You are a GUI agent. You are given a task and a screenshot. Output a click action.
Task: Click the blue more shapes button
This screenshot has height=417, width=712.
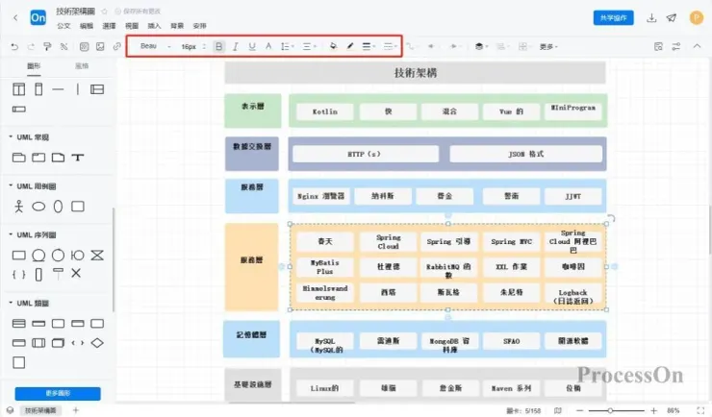[58, 393]
